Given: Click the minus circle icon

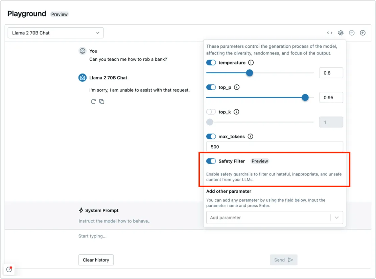Looking at the screenshot, I should click(352, 33).
